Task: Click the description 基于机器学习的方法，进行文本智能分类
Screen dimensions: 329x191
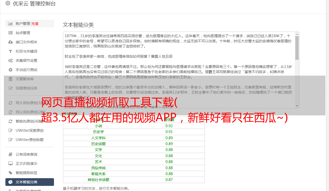Action: click(96, 188)
